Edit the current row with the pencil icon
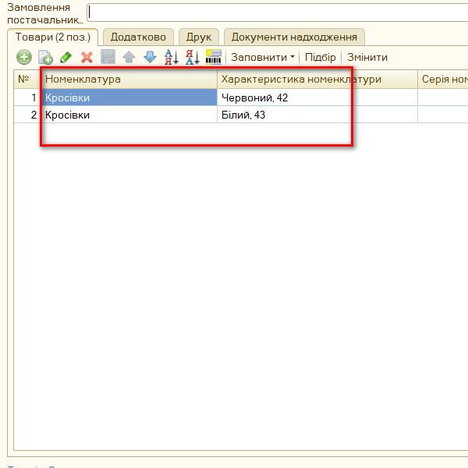Image resolution: width=468 pixels, height=468 pixels. 66,57
